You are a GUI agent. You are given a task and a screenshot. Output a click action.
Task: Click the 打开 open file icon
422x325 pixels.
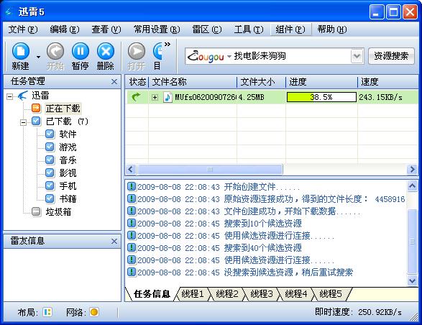(137, 51)
